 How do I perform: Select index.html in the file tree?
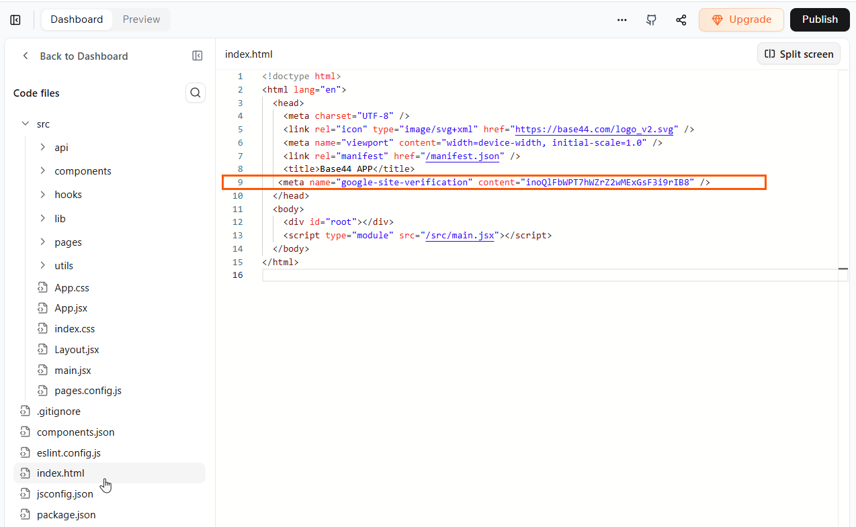110,473
